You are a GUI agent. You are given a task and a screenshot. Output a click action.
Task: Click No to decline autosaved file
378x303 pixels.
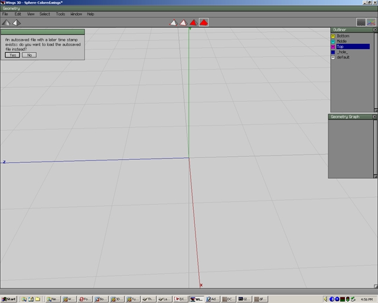(x=30, y=55)
